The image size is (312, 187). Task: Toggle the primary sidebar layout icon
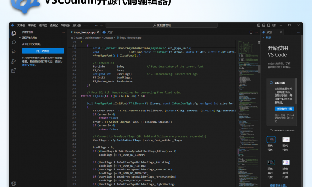coord(258,25)
